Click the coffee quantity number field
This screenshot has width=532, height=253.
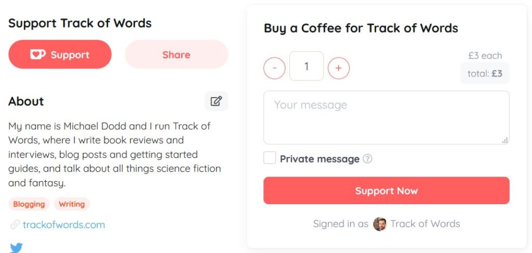(x=307, y=66)
